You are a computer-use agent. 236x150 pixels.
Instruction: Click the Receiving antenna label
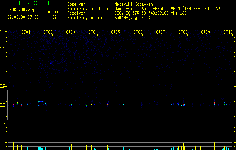(86, 18)
